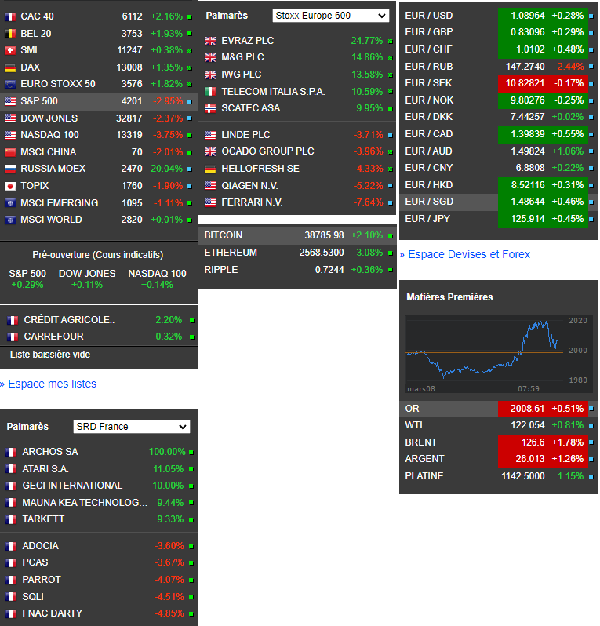This screenshot has width=600, height=626.
Task: Click the status square beside S&P 500
Action: point(190,102)
